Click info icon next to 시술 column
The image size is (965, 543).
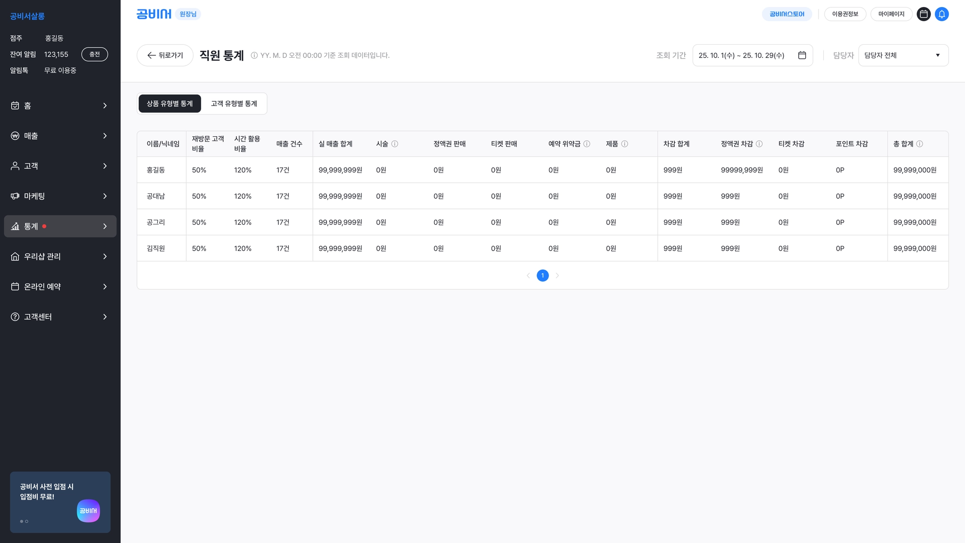coord(395,144)
